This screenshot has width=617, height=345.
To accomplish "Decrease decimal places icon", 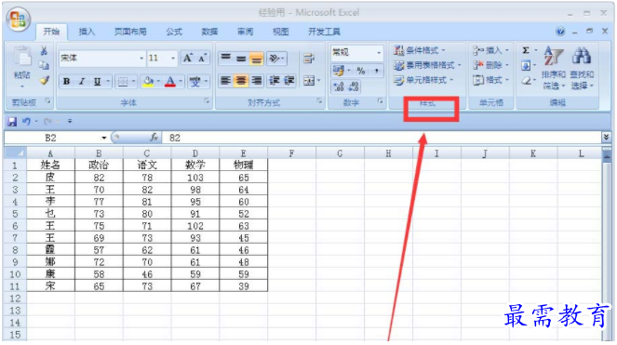I will click(354, 86).
